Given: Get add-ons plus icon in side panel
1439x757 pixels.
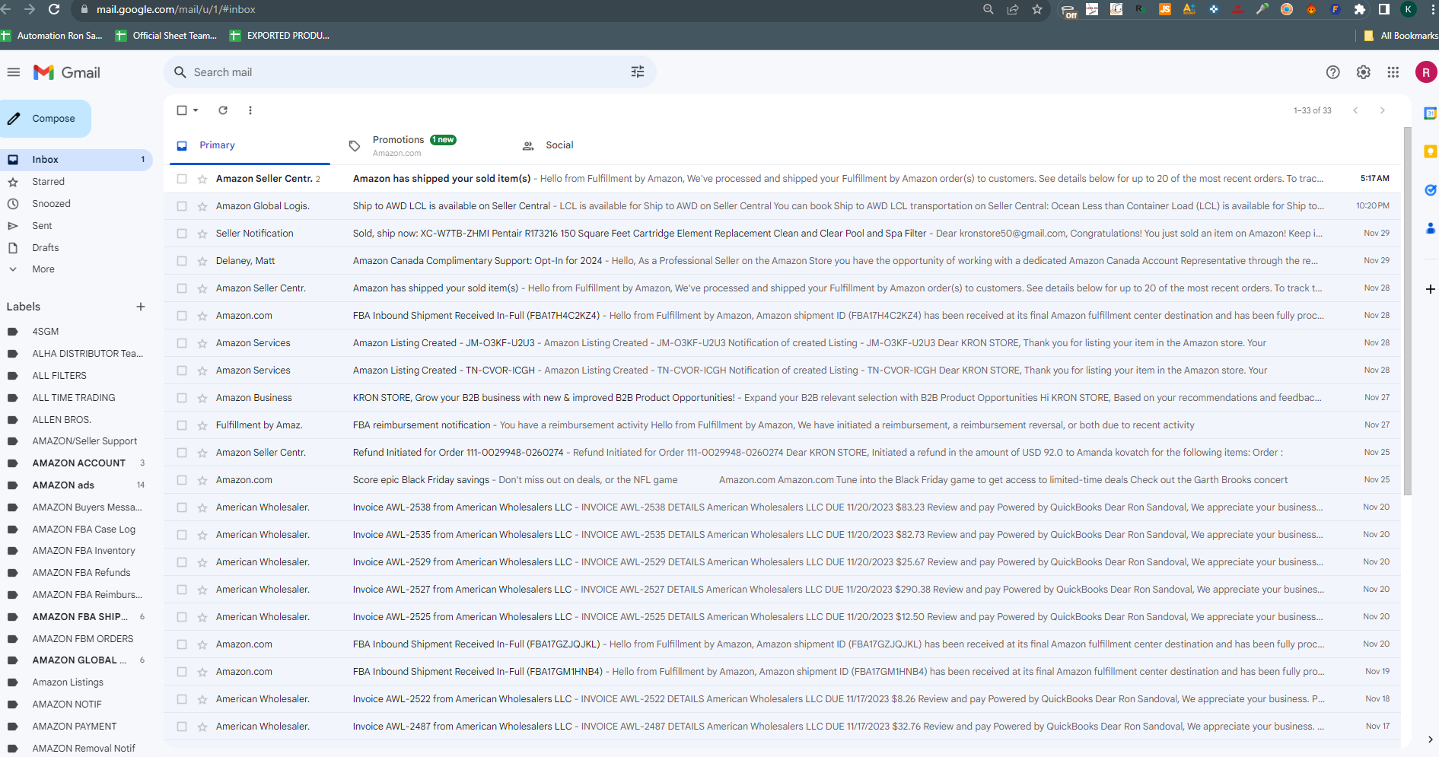Looking at the screenshot, I should click(x=1430, y=289).
